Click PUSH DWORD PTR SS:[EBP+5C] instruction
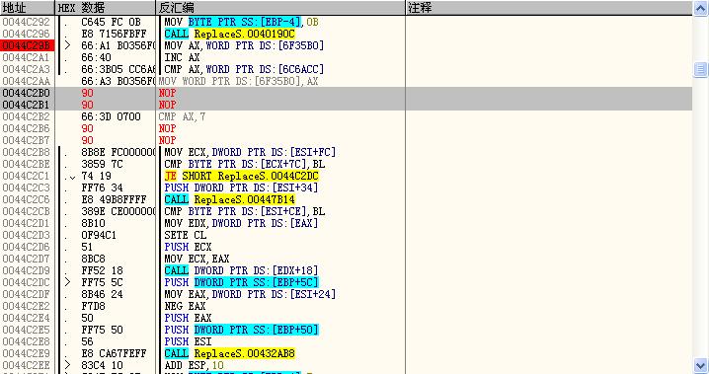 click(x=242, y=282)
